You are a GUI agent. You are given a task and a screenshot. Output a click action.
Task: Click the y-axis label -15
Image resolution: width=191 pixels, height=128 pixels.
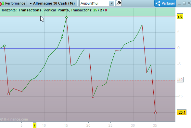pyautogui.click(x=180, y=96)
